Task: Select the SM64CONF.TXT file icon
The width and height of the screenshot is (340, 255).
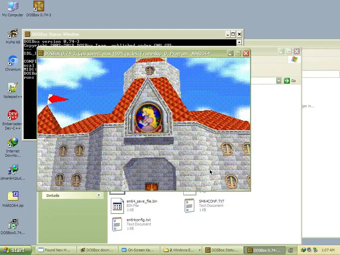Action: coord(189,206)
